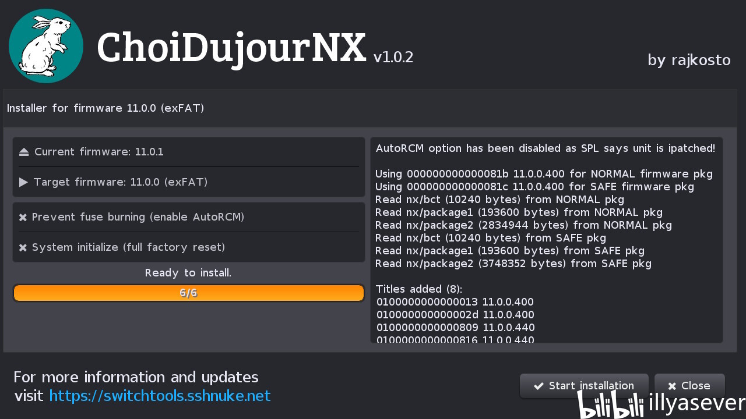
Task: Open the switchtools.sshnuke.net link
Action: tap(160, 396)
